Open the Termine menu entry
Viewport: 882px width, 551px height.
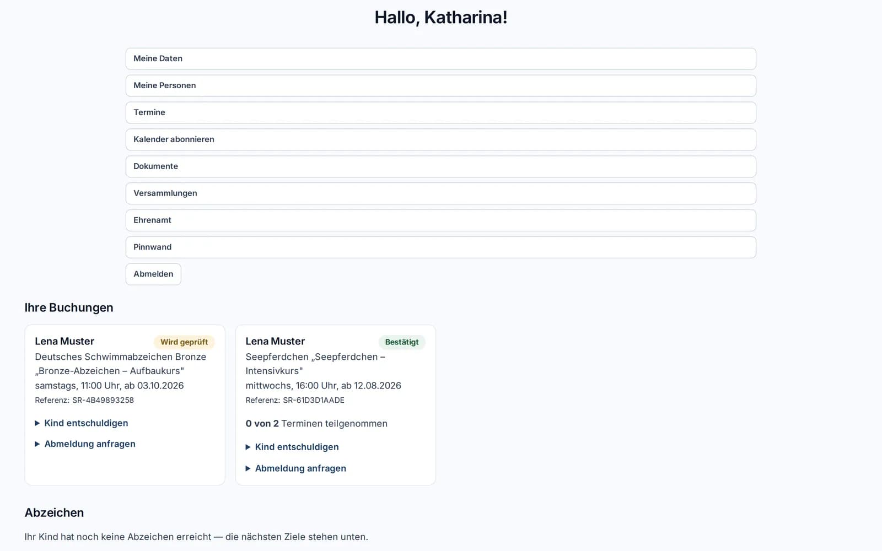441,112
